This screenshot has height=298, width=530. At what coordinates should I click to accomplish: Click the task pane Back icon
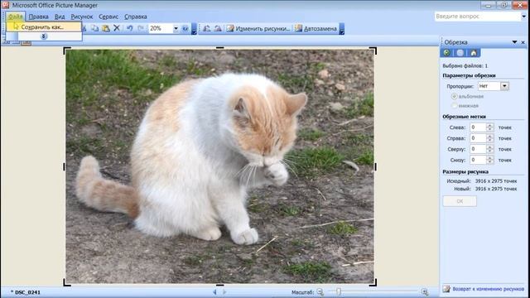(x=447, y=53)
